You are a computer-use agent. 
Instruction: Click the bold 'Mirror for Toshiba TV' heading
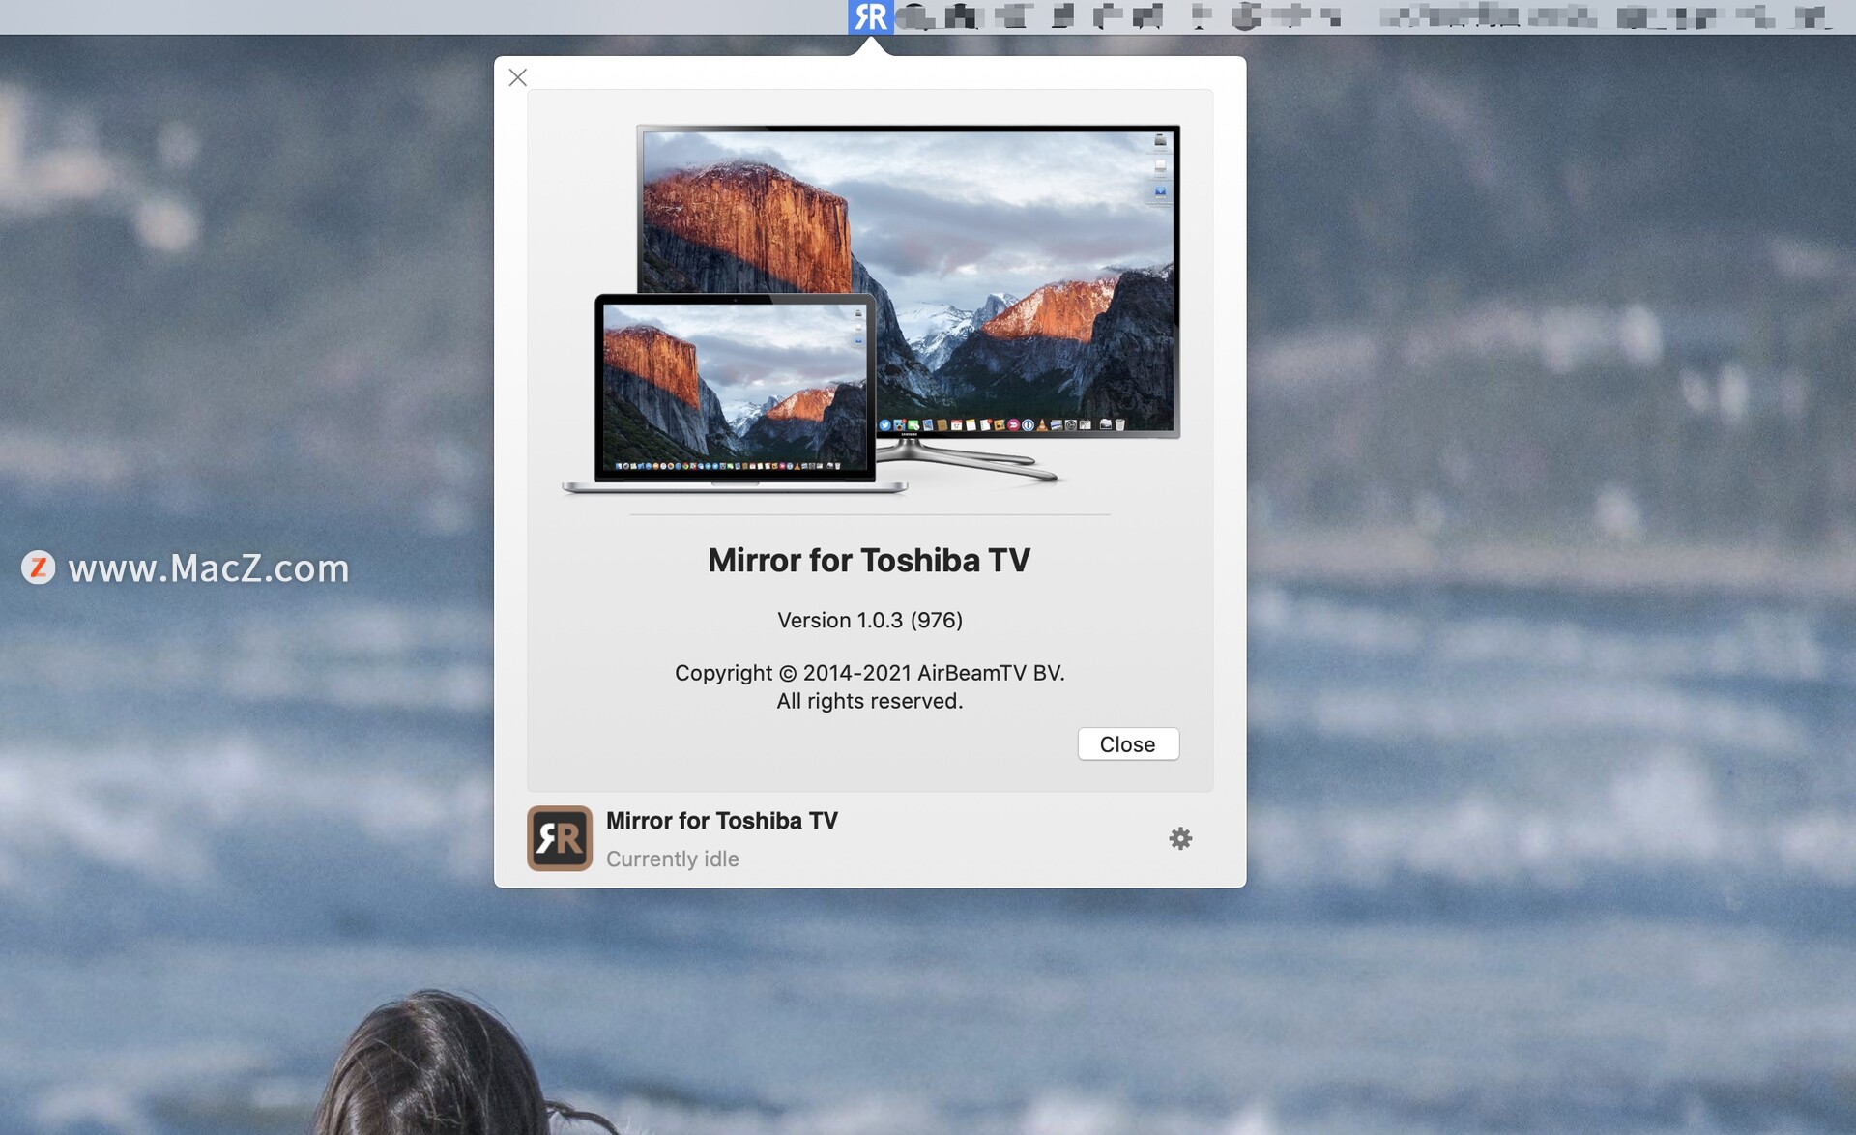(x=869, y=561)
